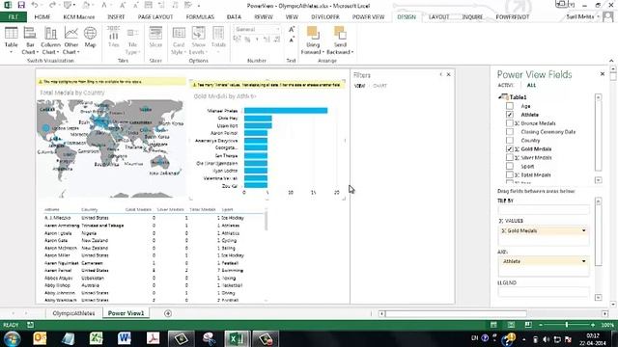Click the Tile Type button
Viewport: 618px width, 347px height.
coord(132,40)
